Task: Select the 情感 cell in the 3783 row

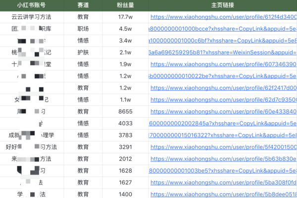Action: point(83,135)
